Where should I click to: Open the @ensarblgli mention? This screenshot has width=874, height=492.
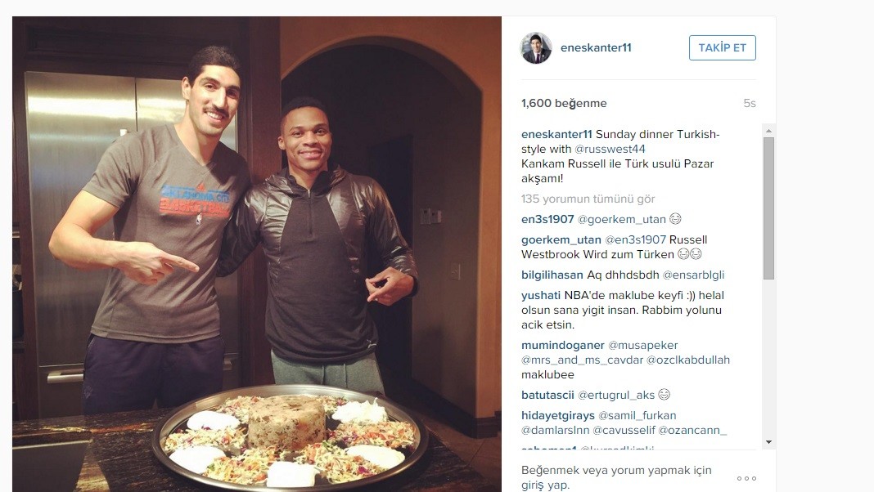693,275
